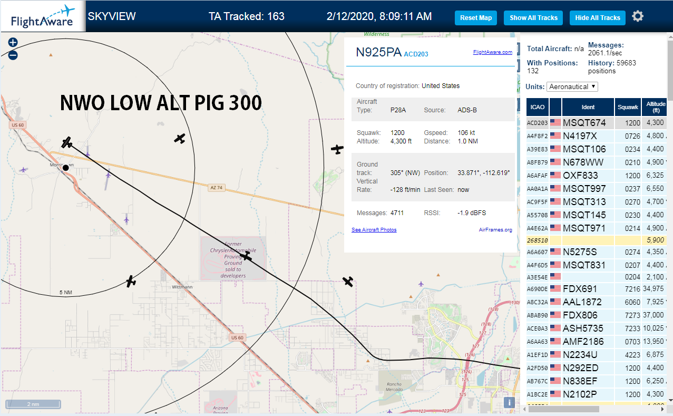The height and width of the screenshot is (416, 673).
Task: Select the MSQT971 aircraft
Action: point(597,228)
